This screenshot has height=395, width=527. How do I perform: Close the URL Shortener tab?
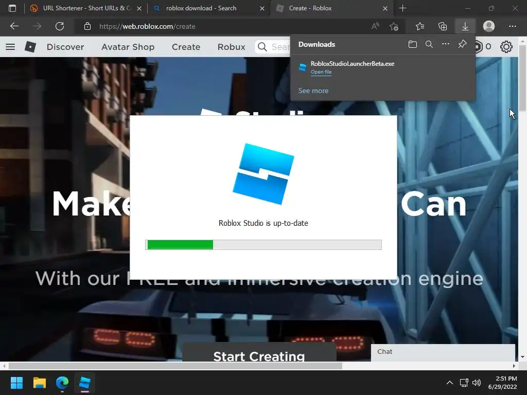point(139,8)
